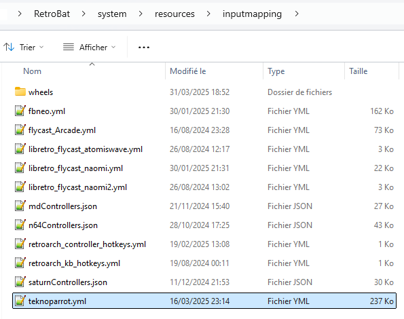
Task: Open the Afficher view dropdown
Action: click(x=90, y=47)
